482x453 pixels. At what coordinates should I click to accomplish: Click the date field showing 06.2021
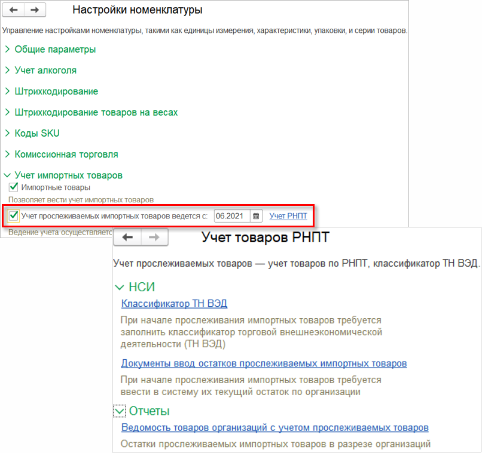click(231, 216)
